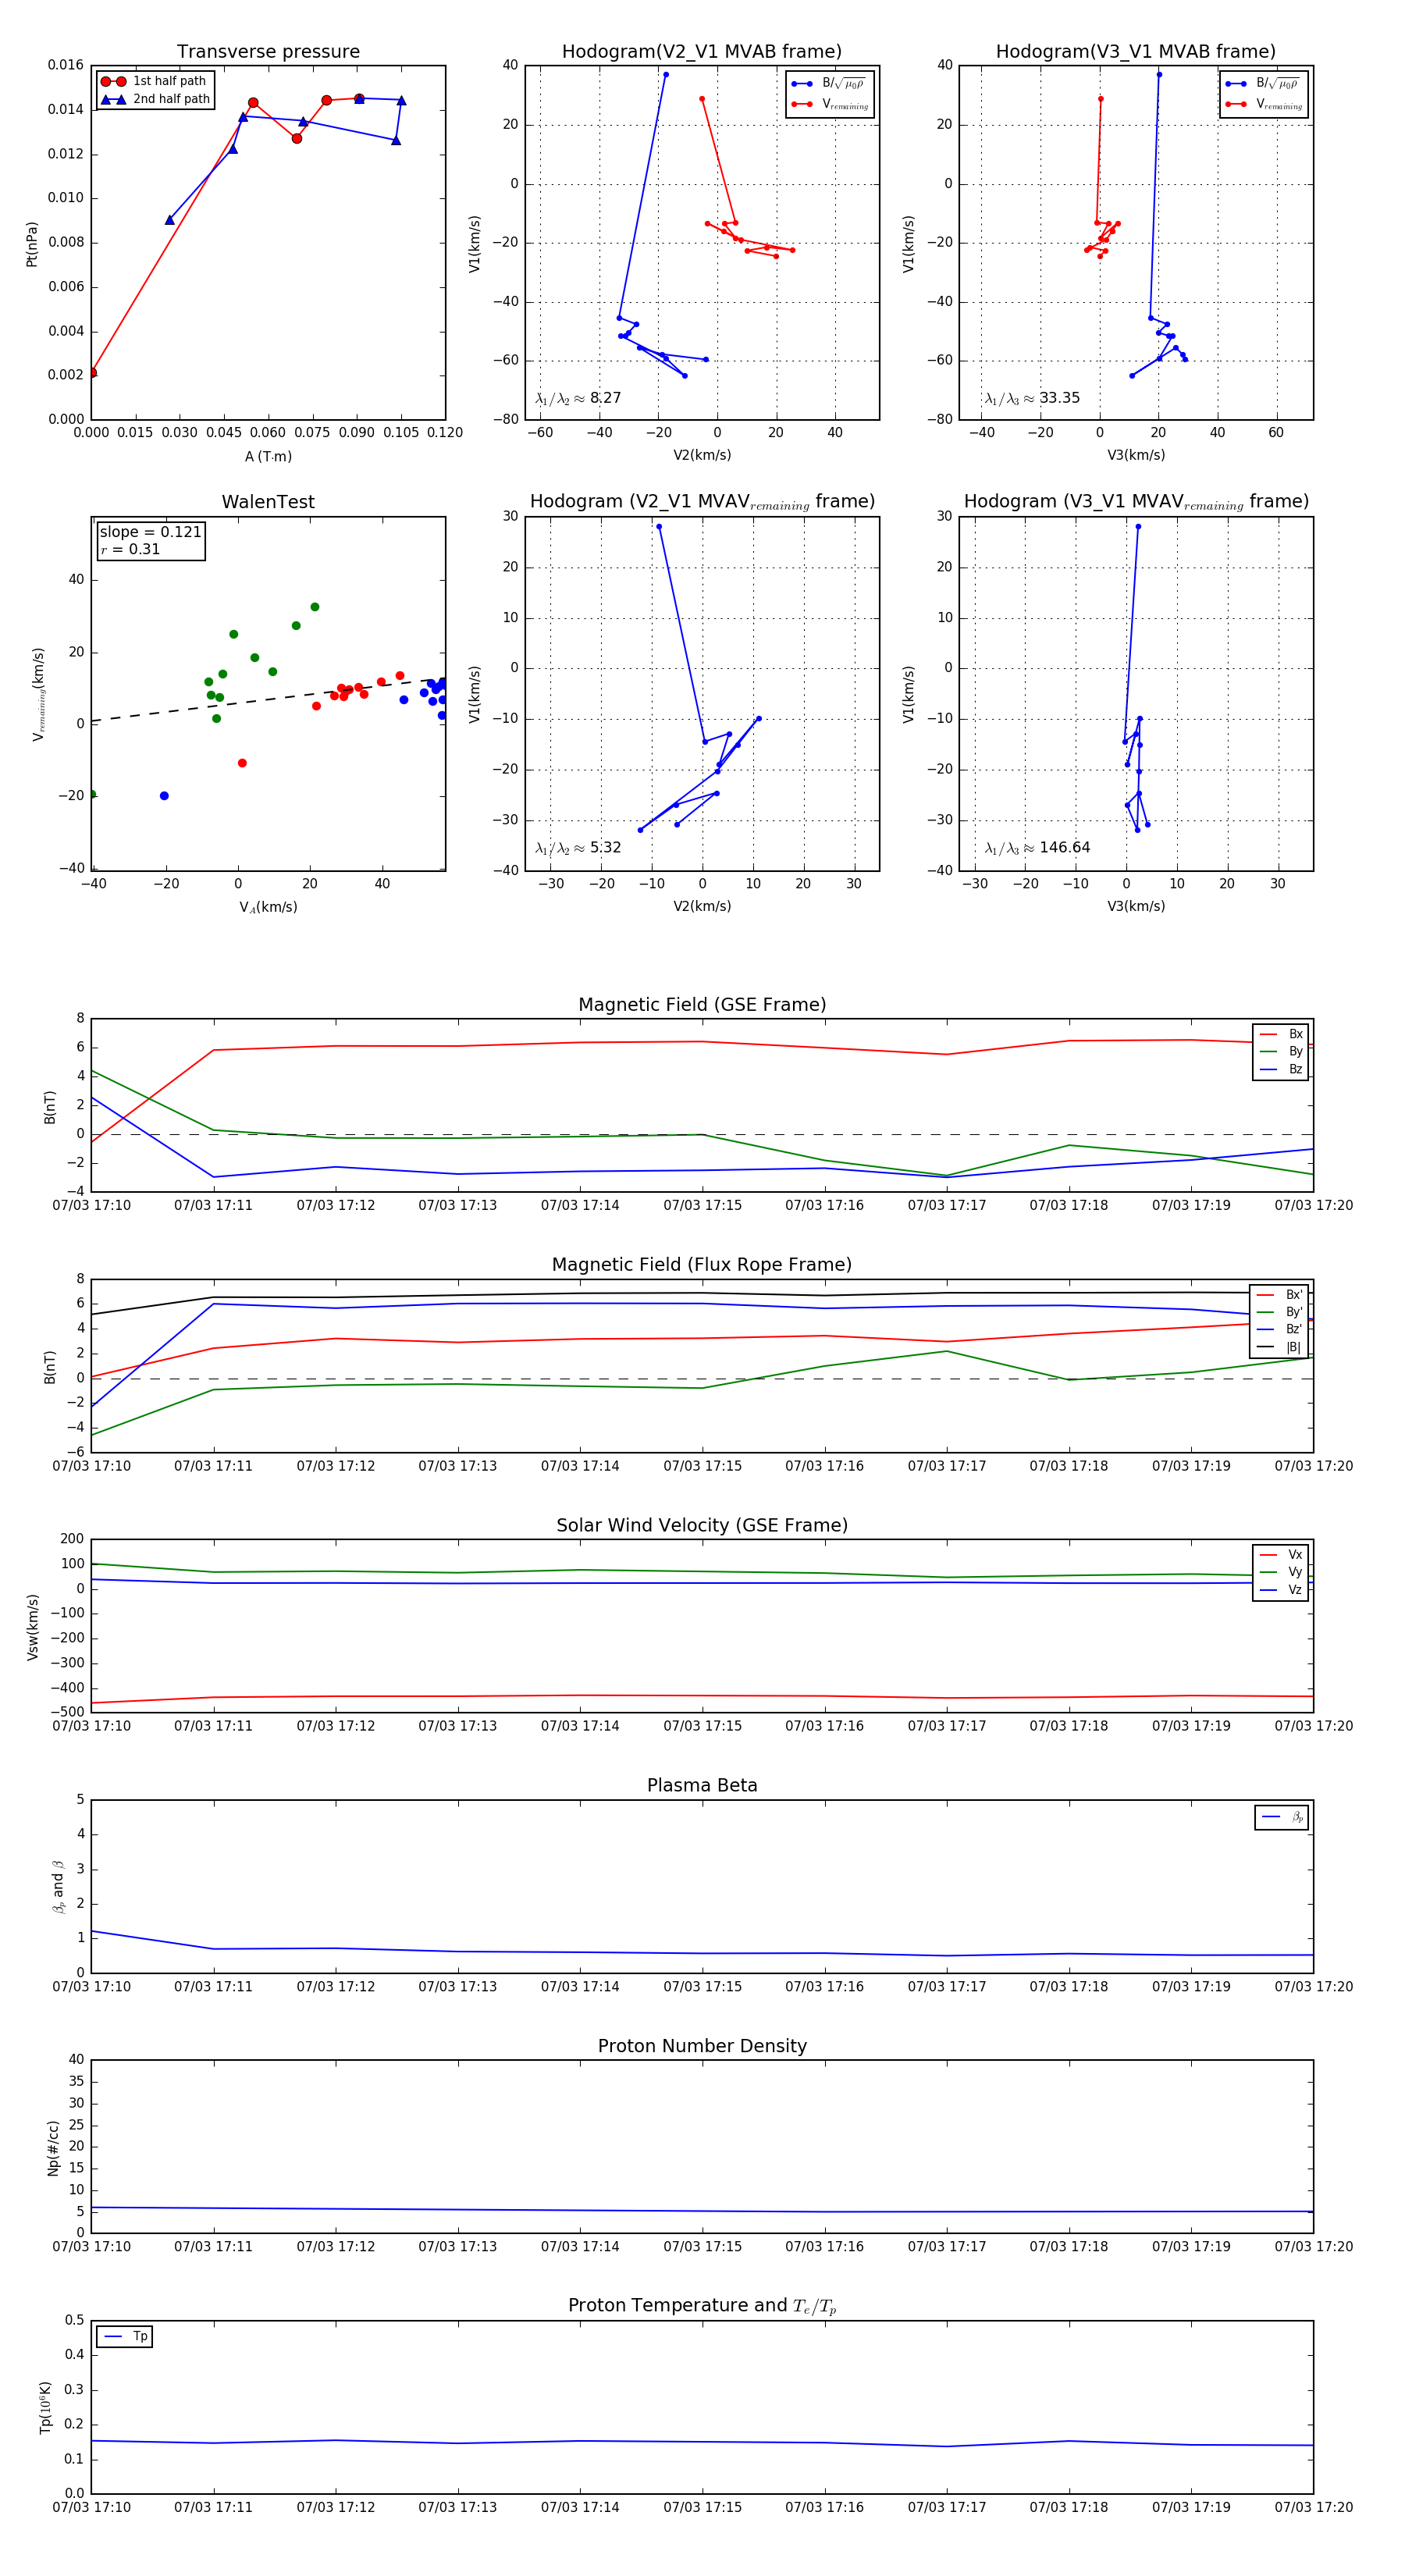Click the '2nd half path' legend entry
1405x2576 pixels.
coord(155,99)
